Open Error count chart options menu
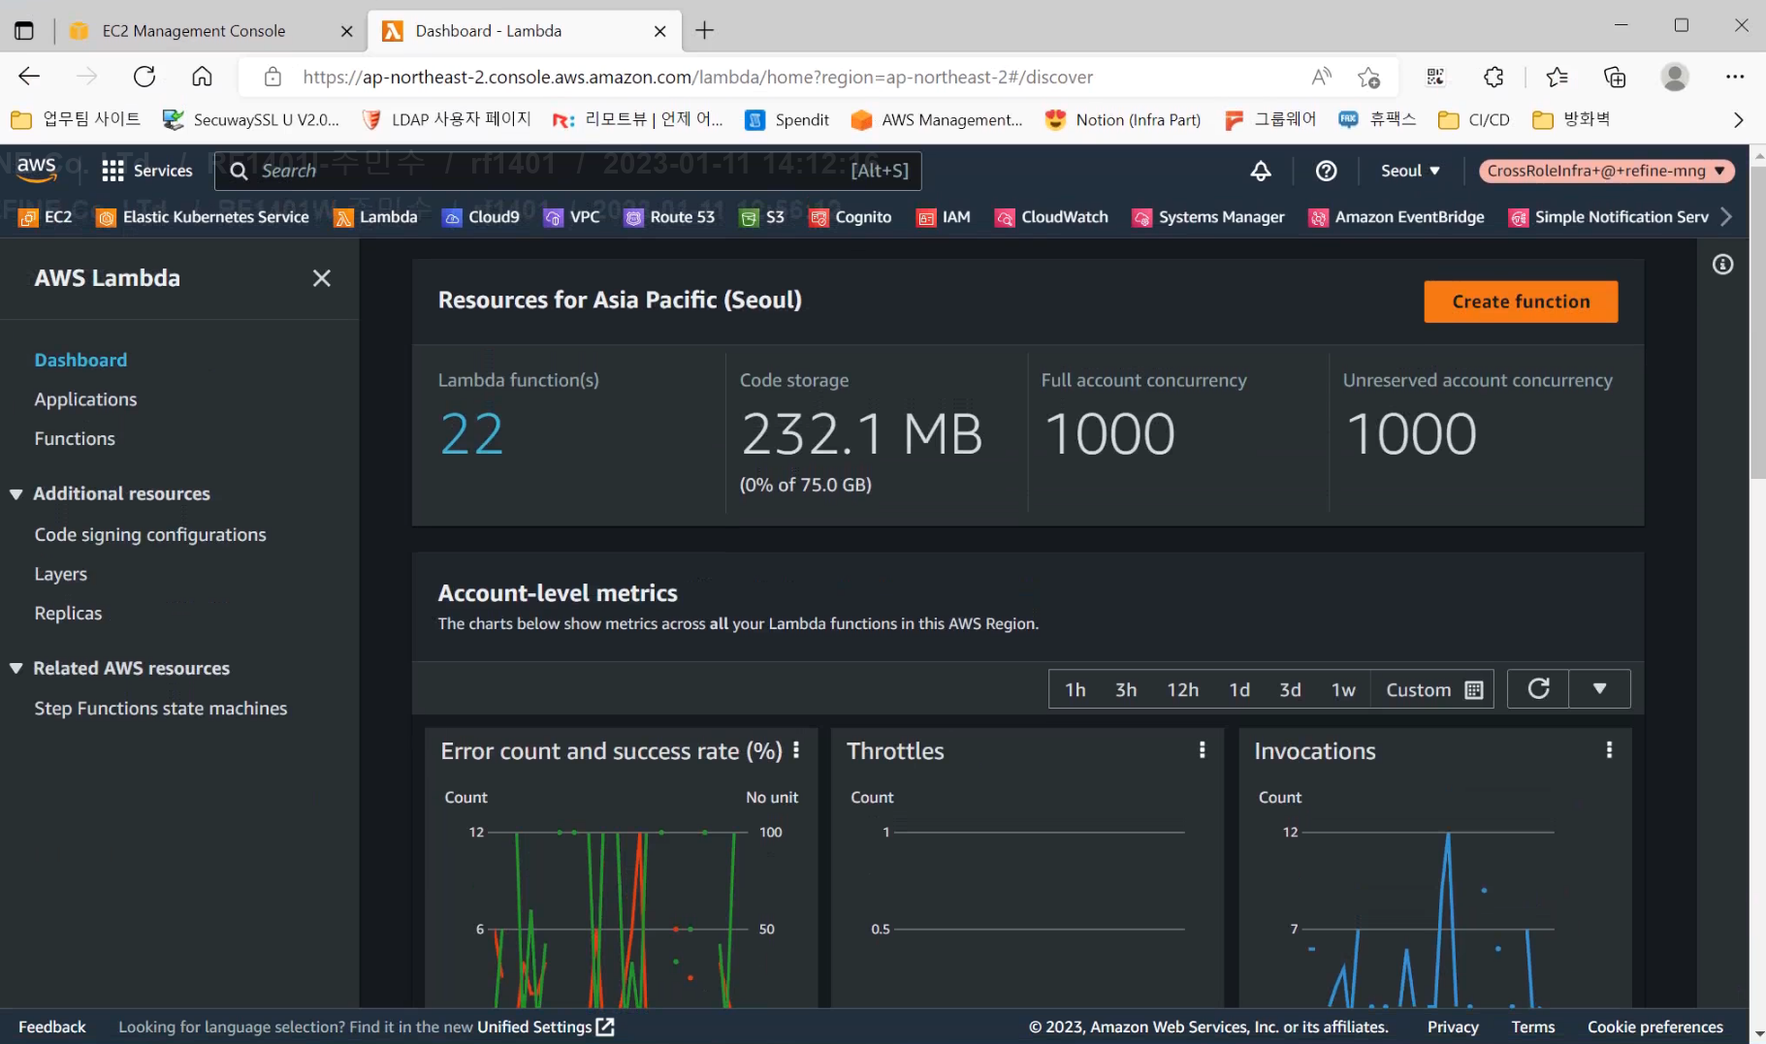The image size is (1766, 1044). 796,750
